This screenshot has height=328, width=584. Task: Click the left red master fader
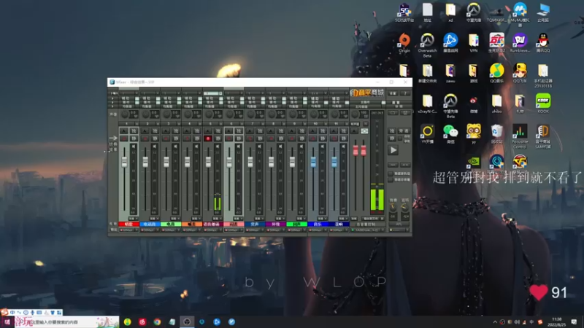click(x=356, y=150)
